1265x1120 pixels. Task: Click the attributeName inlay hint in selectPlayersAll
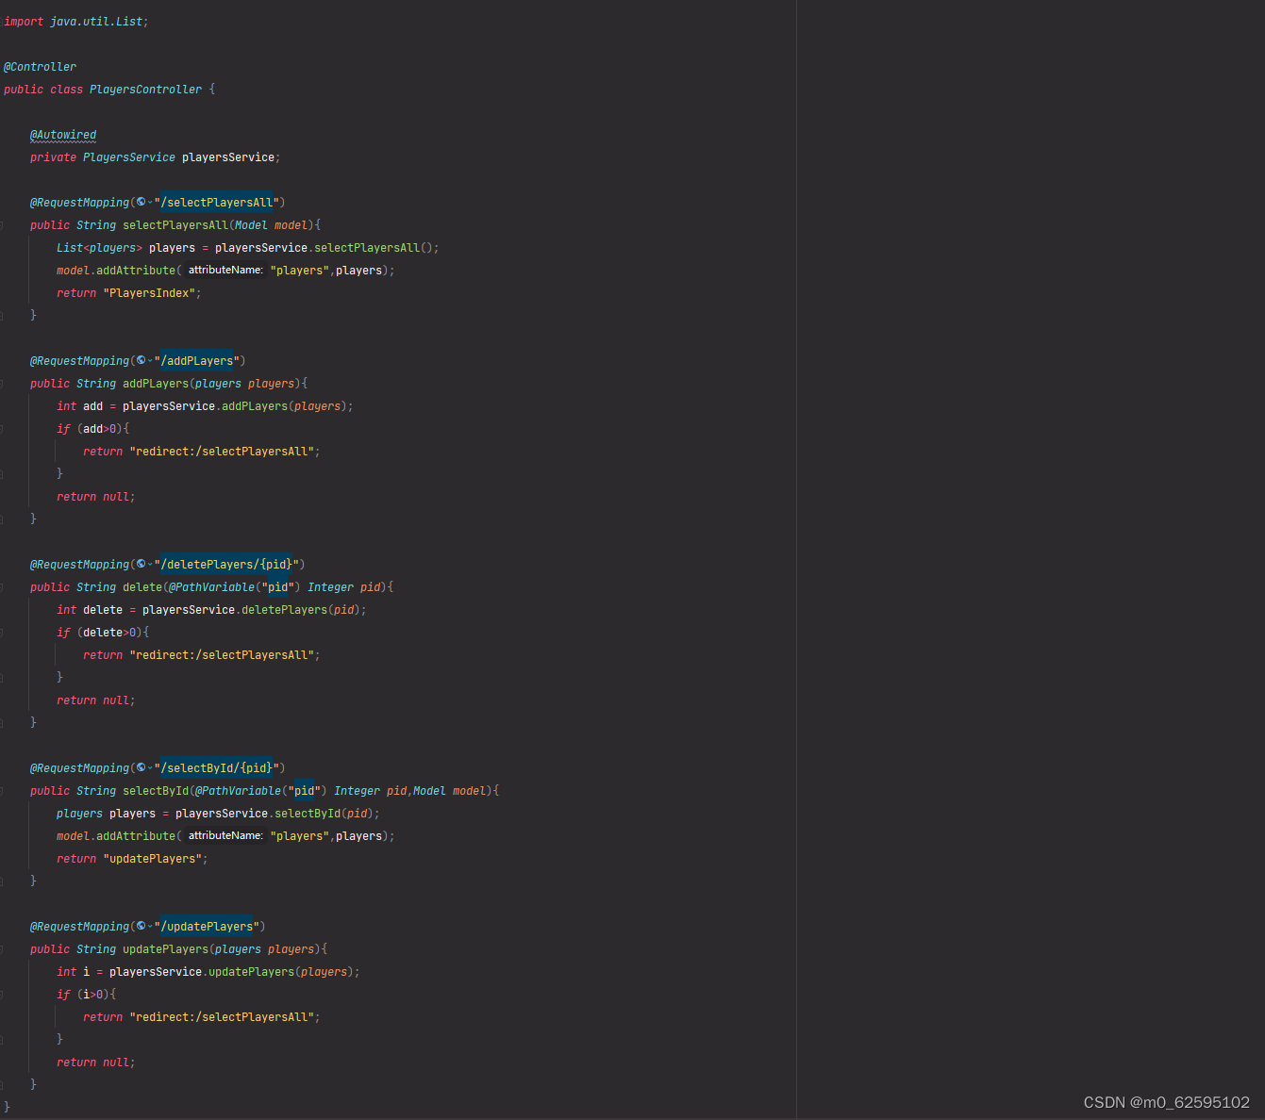pyautogui.click(x=225, y=270)
